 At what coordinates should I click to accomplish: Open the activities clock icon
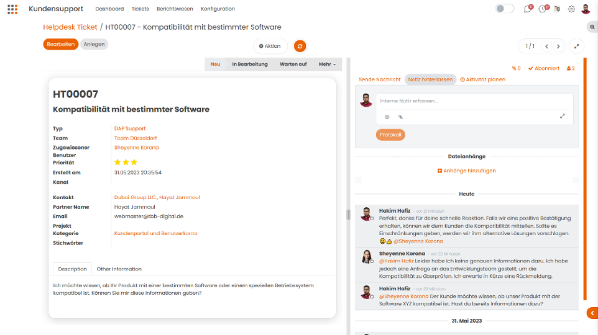click(x=543, y=9)
